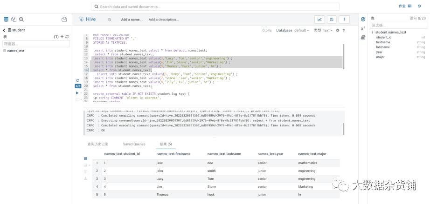The height and width of the screenshot is (204, 430).
Task: Expand the Database default dropdown
Action: (301, 30)
